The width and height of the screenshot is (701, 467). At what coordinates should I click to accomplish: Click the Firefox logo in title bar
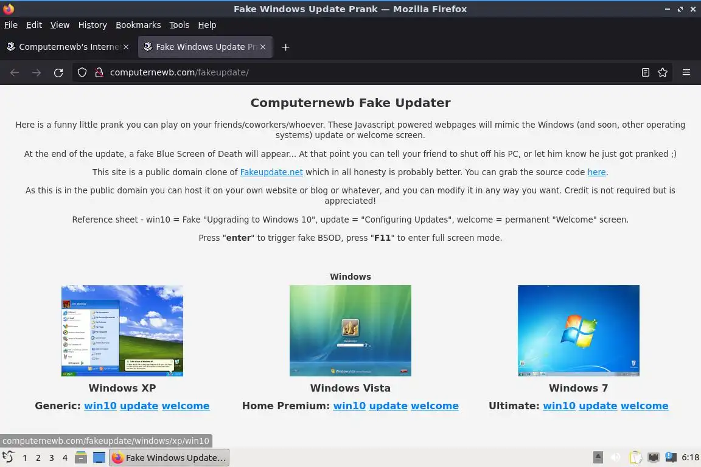tap(9, 9)
